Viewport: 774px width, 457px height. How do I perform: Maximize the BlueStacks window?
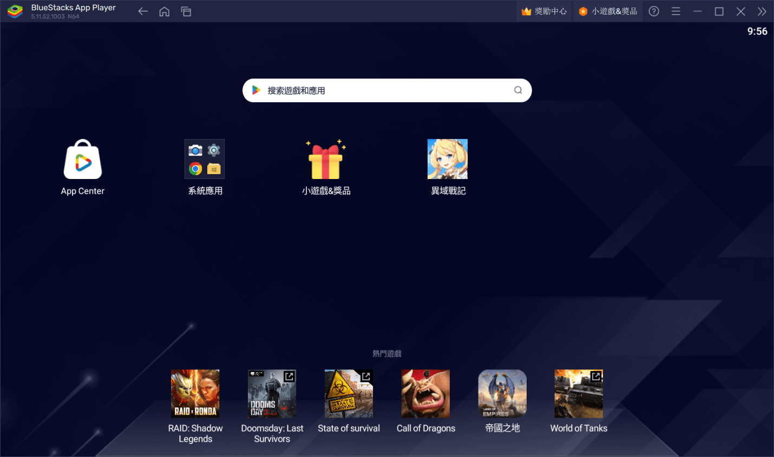(719, 11)
